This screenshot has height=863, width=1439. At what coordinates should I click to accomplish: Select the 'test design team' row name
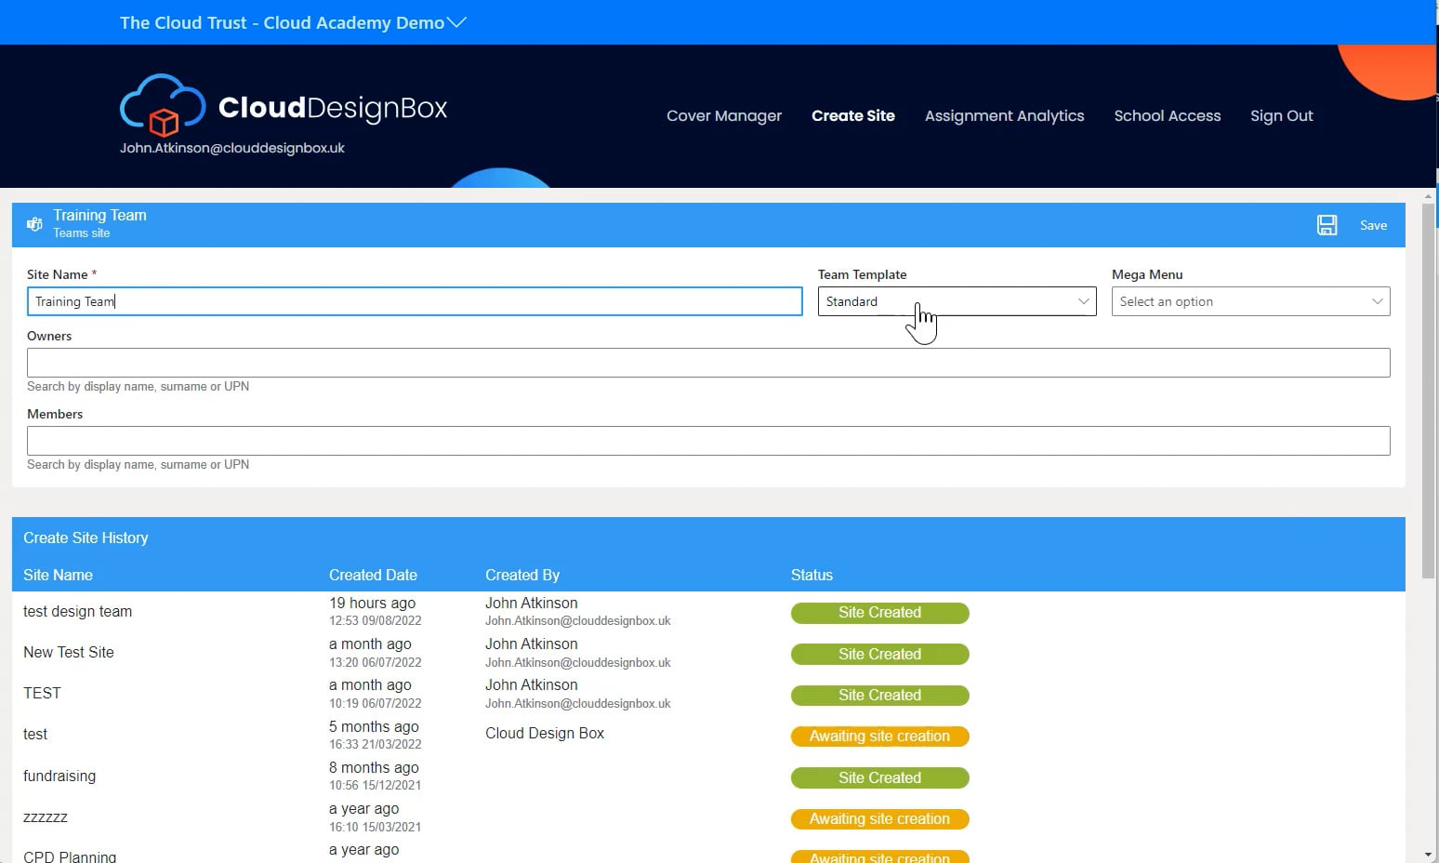click(77, 611)
